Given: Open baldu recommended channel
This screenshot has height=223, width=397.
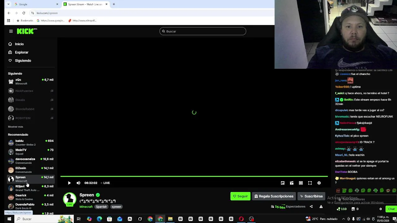Looking at the screenshot, I should 31,142.
